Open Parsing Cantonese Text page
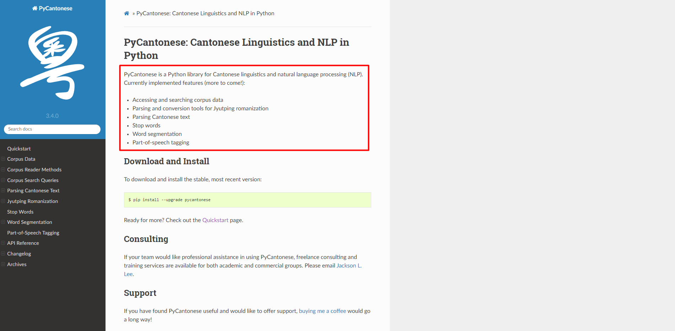This screenshot has height=331, width=675. click(33, 191)
